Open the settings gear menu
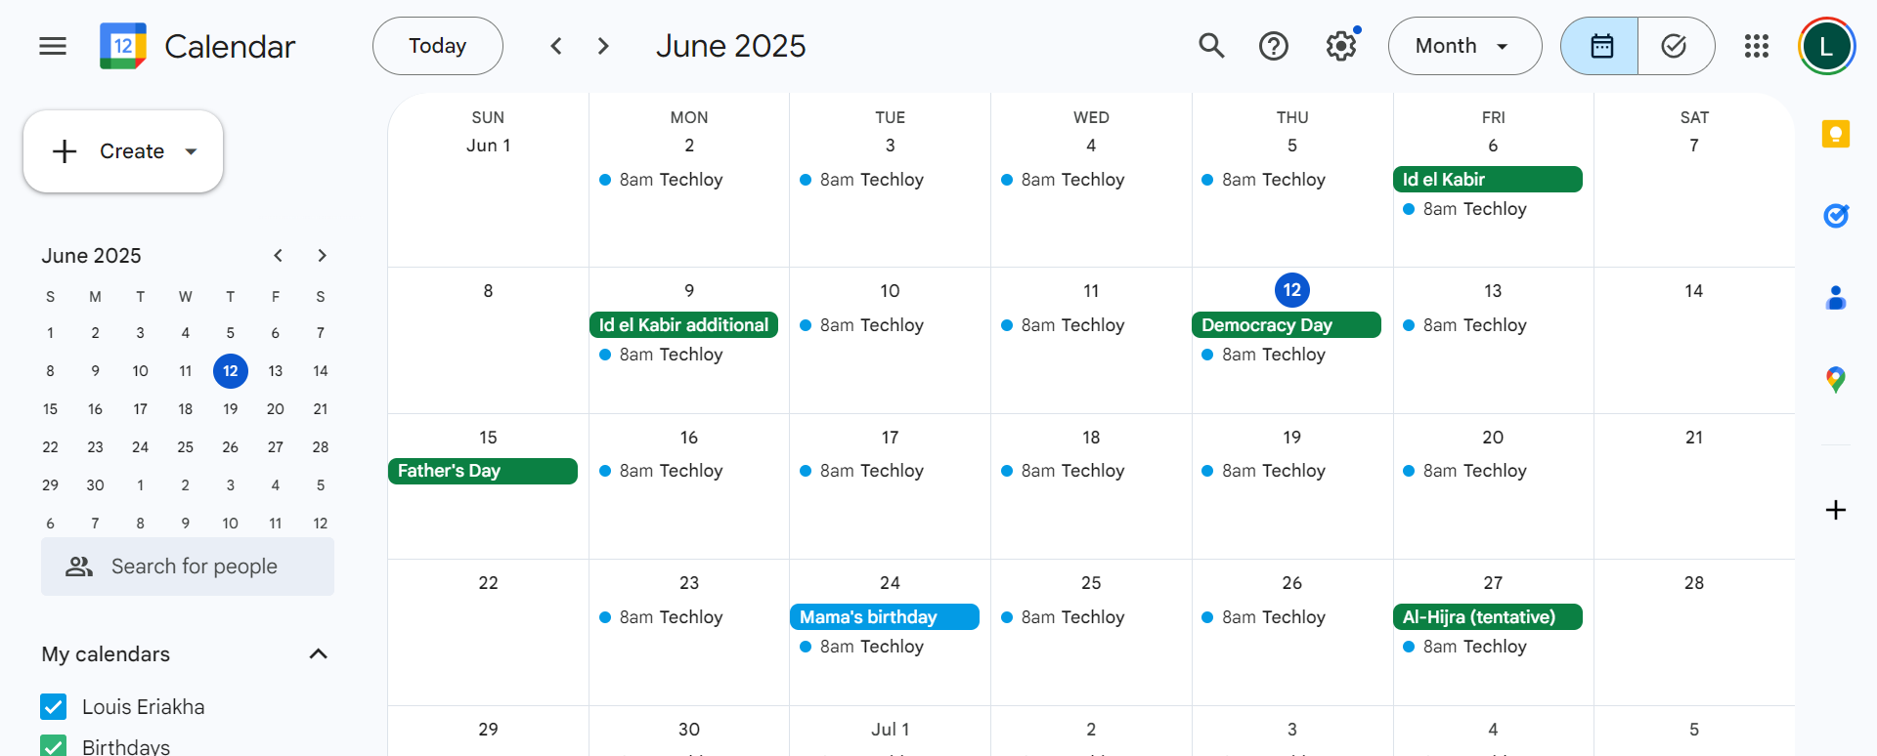Viewport: 1877px width, 756px height. click(x=1341, y=46)
